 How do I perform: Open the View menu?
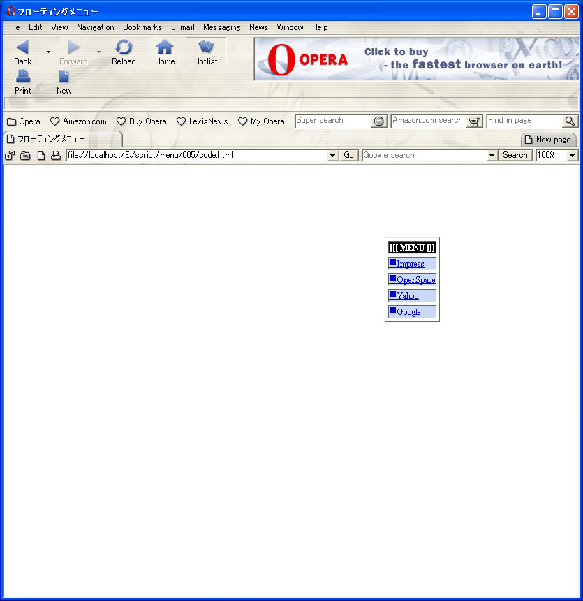coord(59,27)
